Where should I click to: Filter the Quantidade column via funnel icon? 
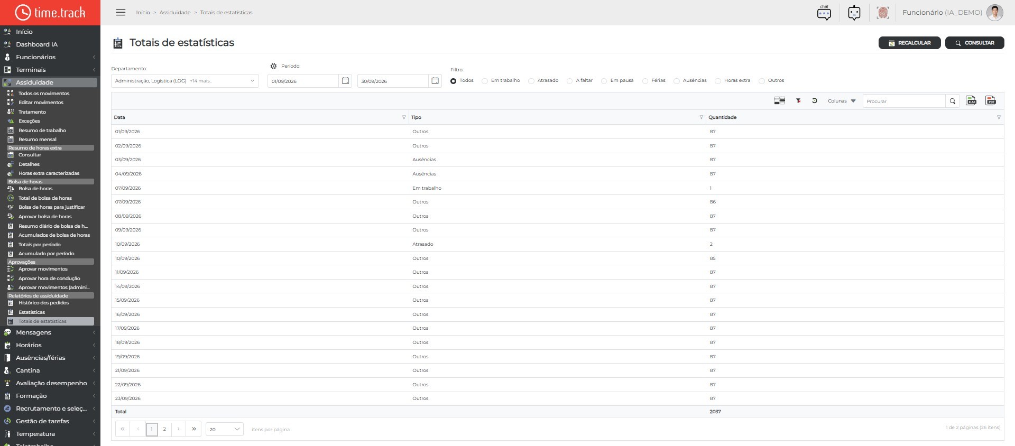[x=999, y=117]
